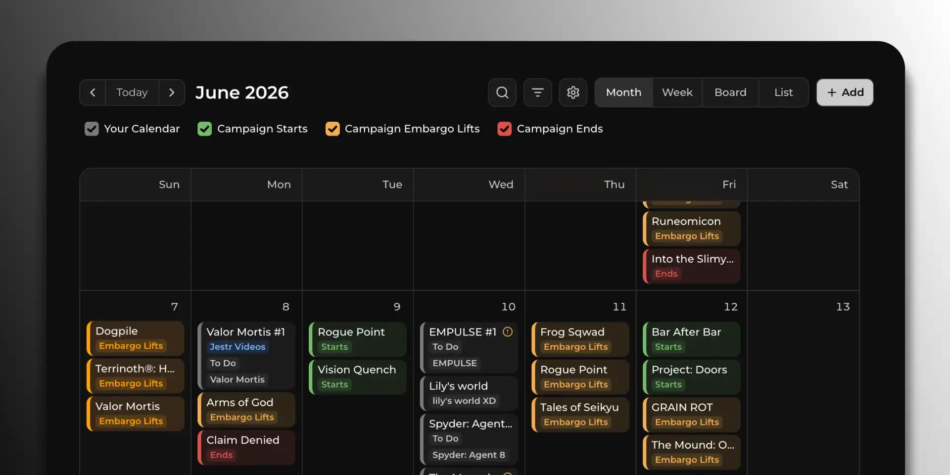Screen dimensions: 950x475
Task: Toggle Your Calendar checkbox
Action: pos(92,129)
